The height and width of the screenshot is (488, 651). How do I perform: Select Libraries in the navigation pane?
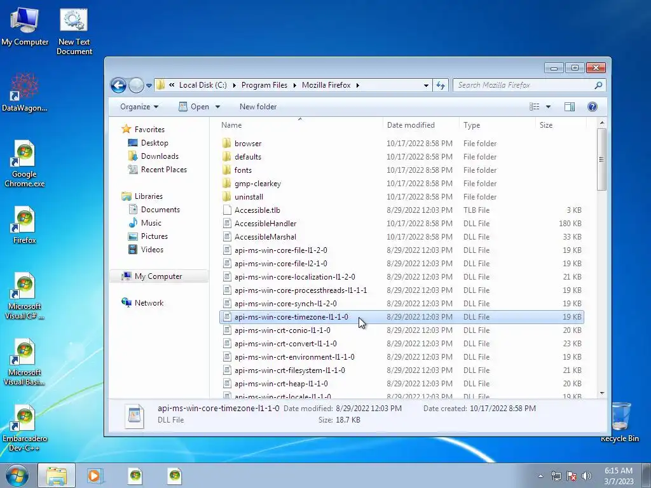[x=142, y=196]
